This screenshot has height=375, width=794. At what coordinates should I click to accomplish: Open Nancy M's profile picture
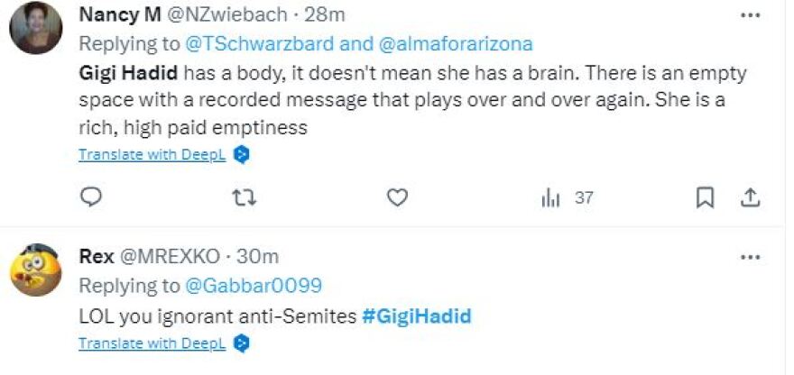(x=35, y=28)
